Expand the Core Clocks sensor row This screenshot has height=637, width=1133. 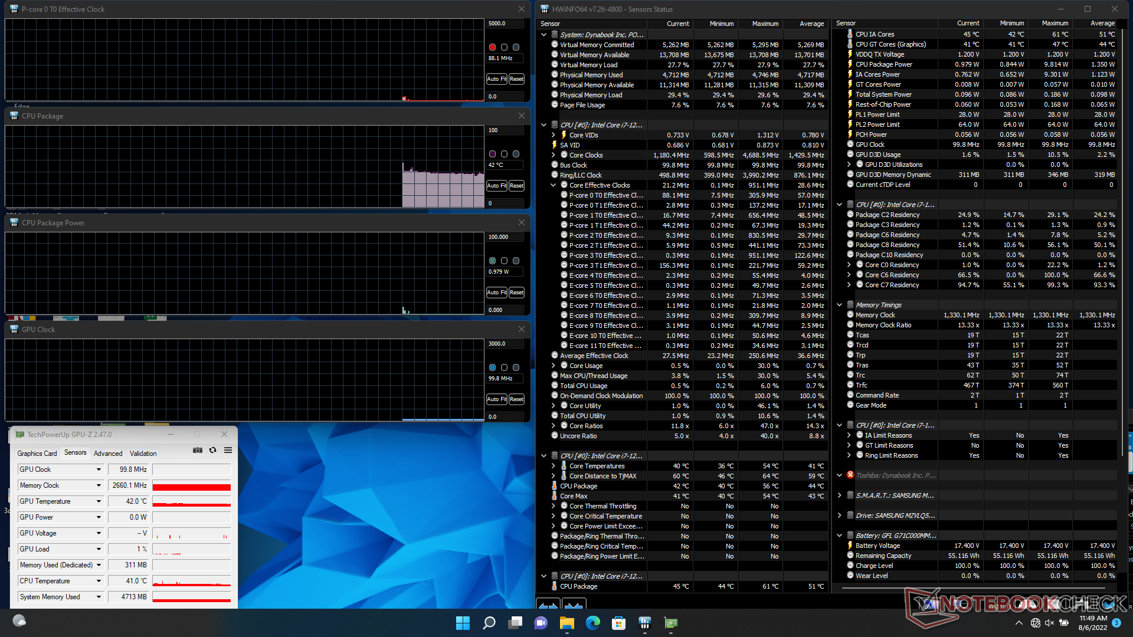click(554, 155)
